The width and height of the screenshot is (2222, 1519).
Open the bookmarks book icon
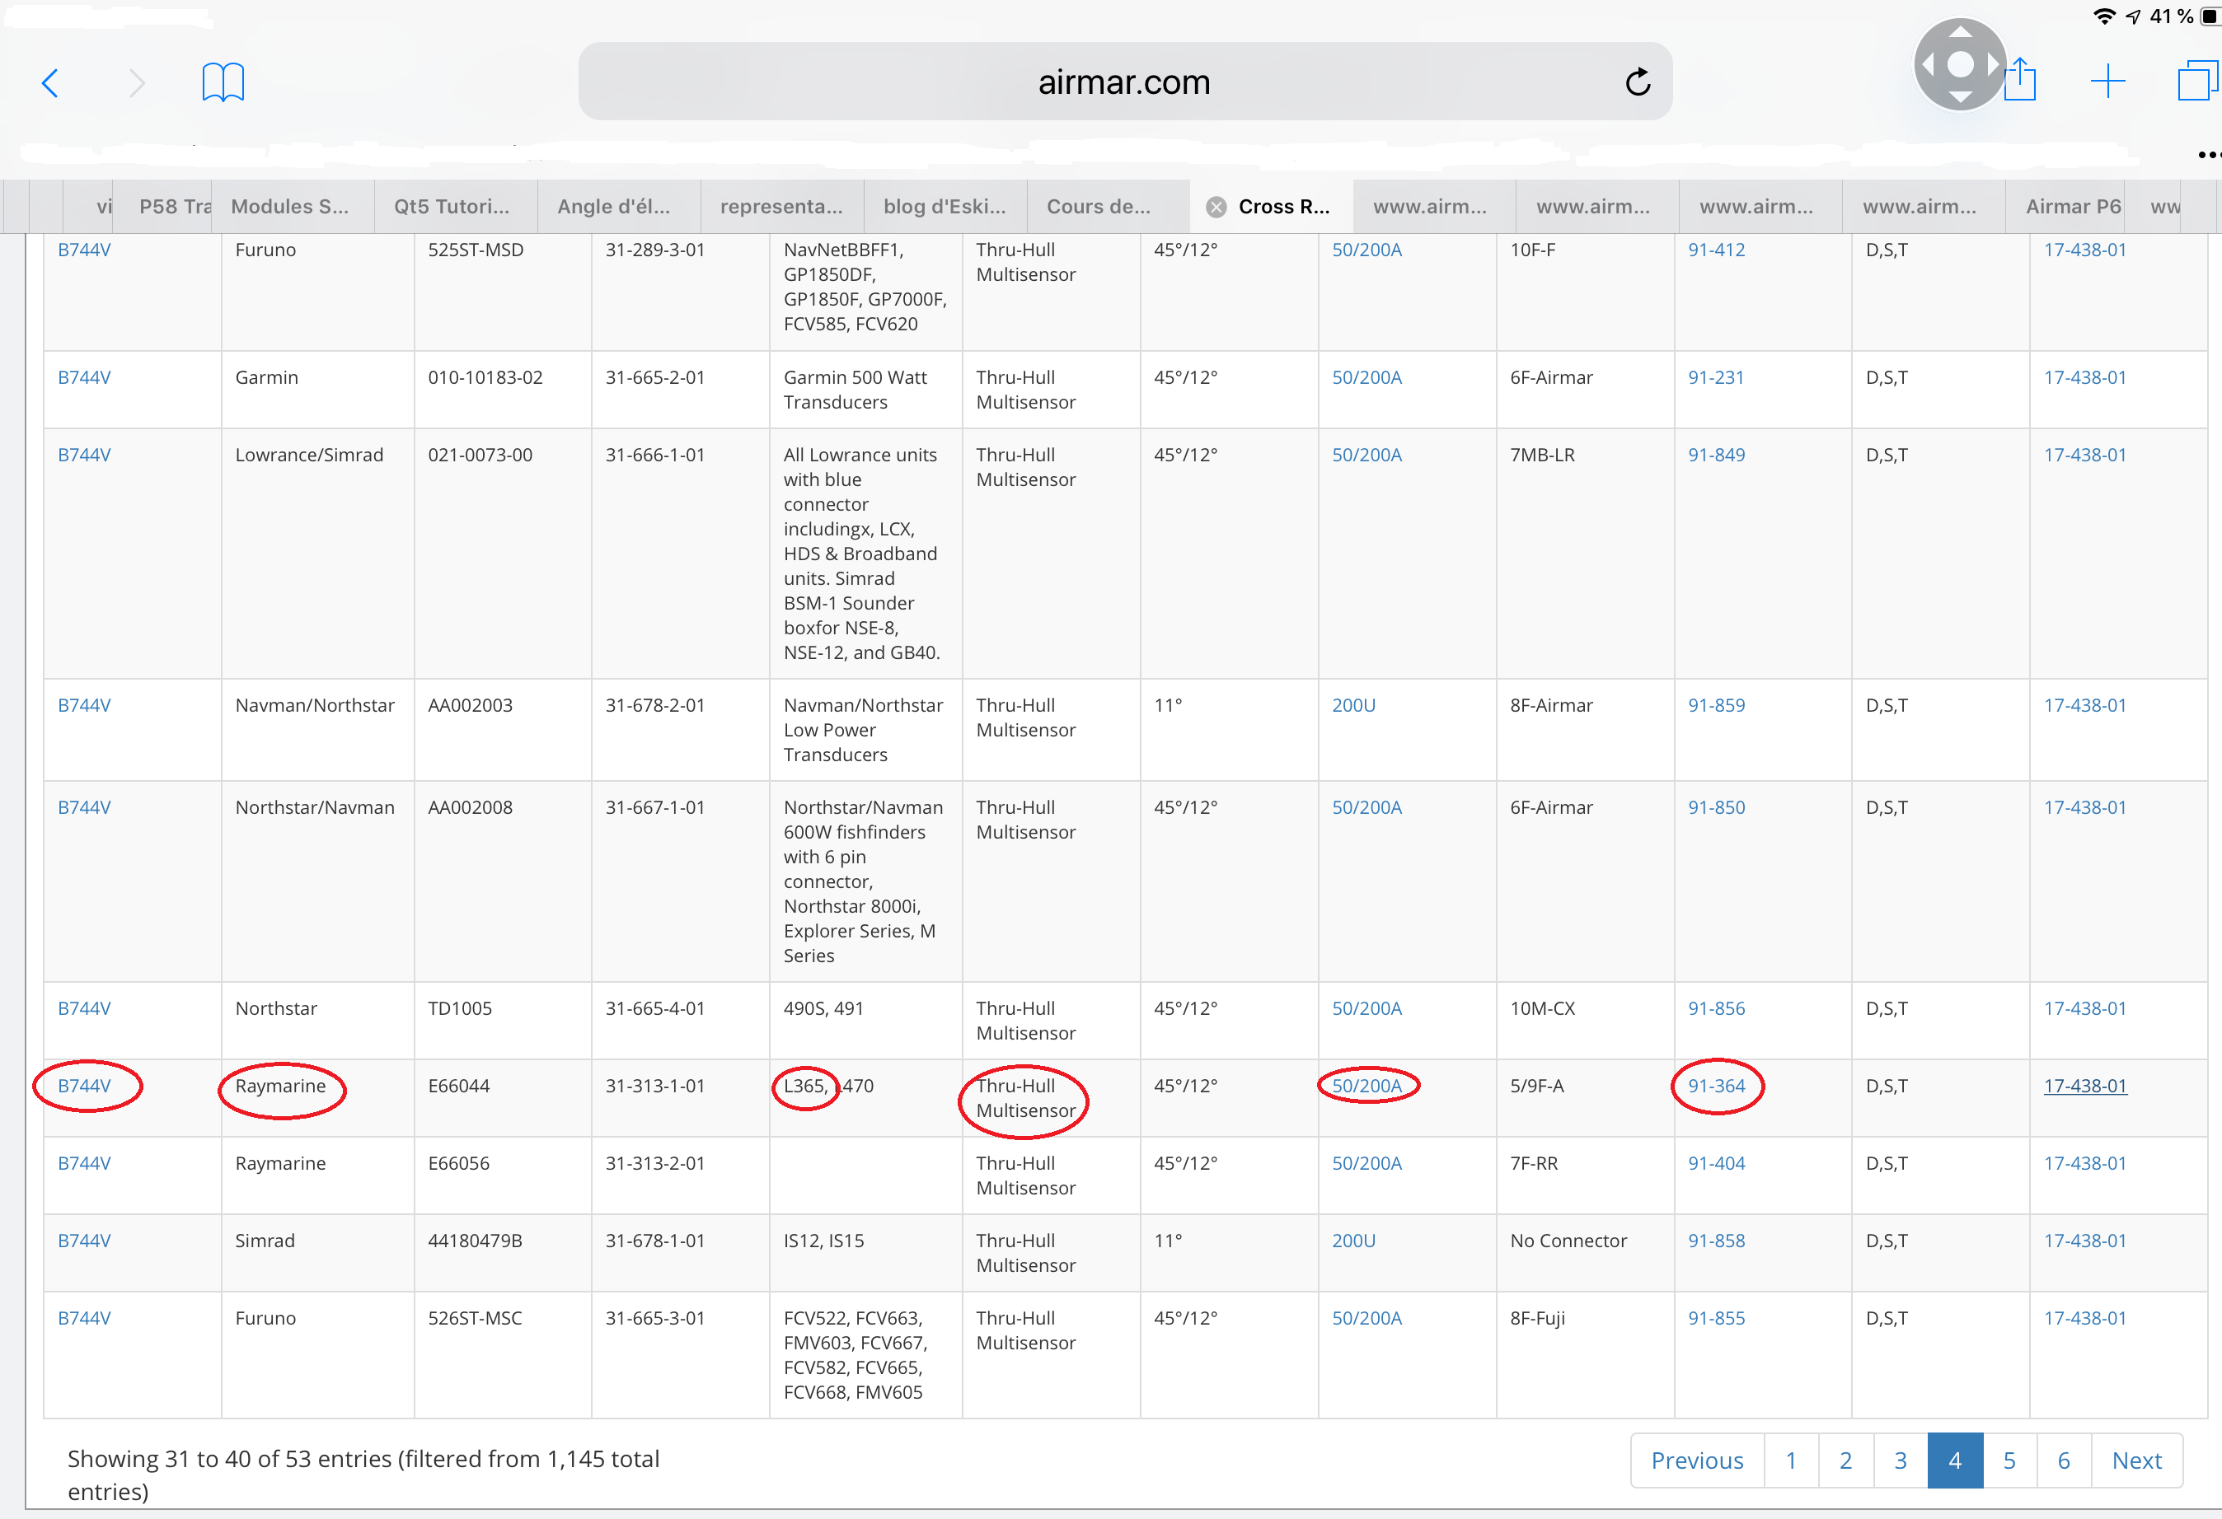coord(223,82)
